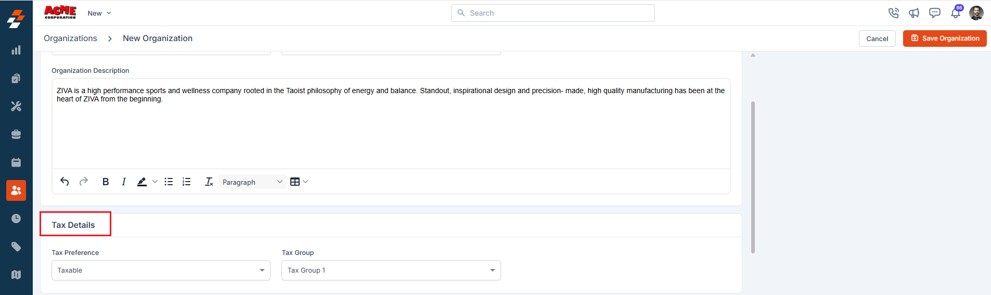Expand table options dropdown arrow

pyautogui.click(x=305, y=182)
